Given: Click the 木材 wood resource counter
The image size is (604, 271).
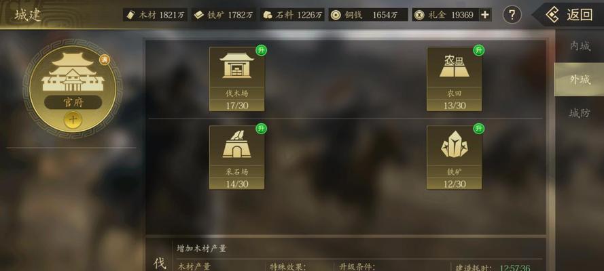Looking at the screenshot, I should click(155, 15).
